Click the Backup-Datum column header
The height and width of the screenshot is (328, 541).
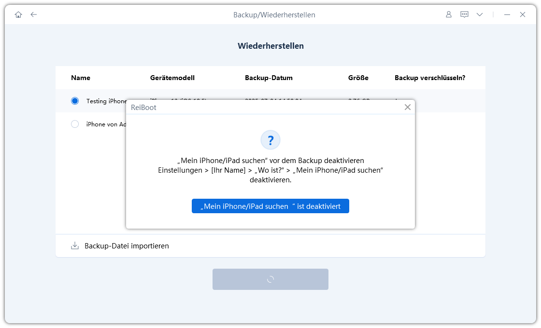tap(269, 78)
